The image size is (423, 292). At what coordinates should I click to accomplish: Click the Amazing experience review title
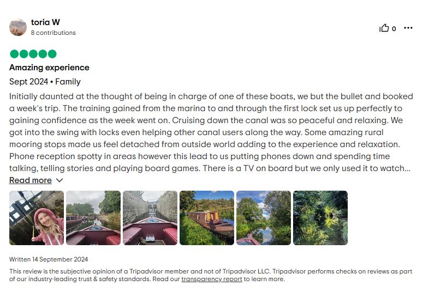49,68
